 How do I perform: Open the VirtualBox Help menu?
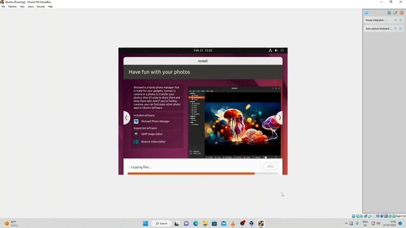click(x=50, y=6)
